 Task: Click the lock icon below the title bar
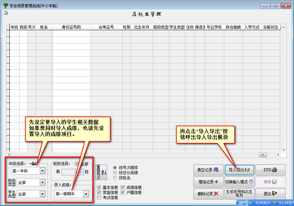[5, 13]
